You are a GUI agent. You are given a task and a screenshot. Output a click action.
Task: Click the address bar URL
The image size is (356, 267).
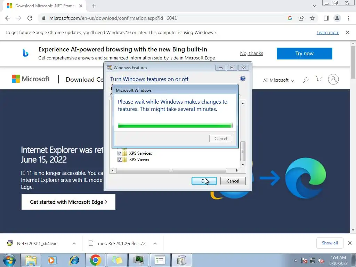tap(113, 18)
